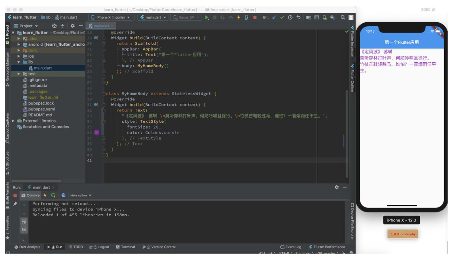Close the main.dart editor tab
Image resolution: width=451 pixels, height=257 pixels.
tap(112, 26)
